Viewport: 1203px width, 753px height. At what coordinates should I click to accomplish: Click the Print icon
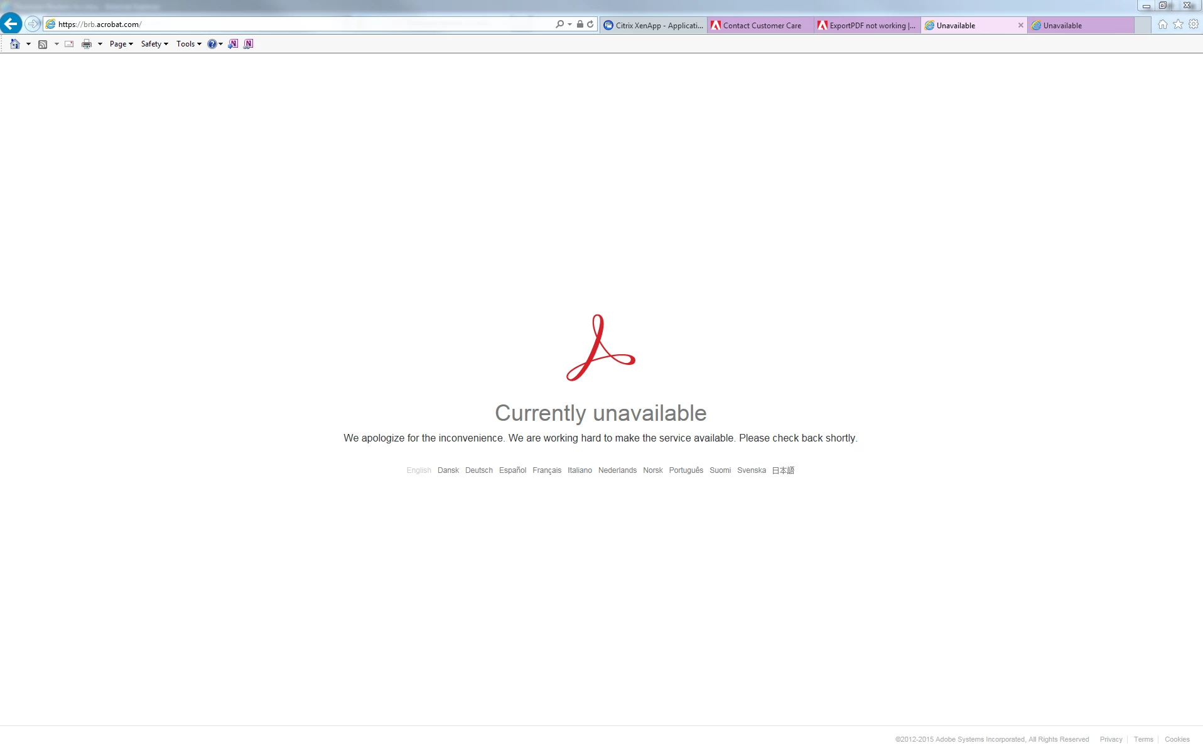click(87, 44)
